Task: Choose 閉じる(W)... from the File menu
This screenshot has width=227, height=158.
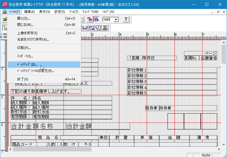Action: point(44,25)
